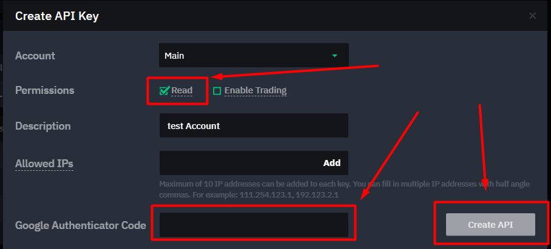Focus the Google Authenticator Code input

click(x=253, y=225)
